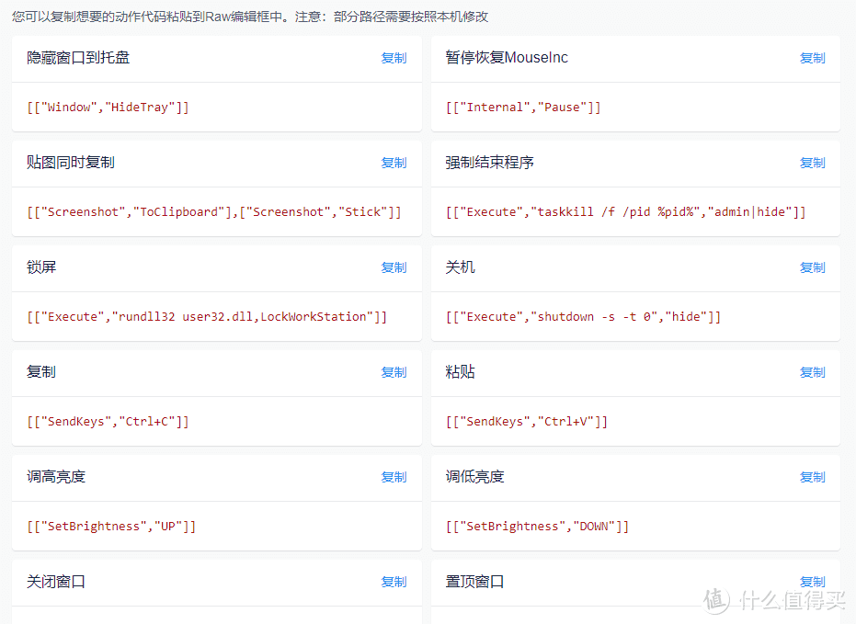Select the taskkill /f /pid code
Screen dimensions: 856x624
(x=625, y=211)
